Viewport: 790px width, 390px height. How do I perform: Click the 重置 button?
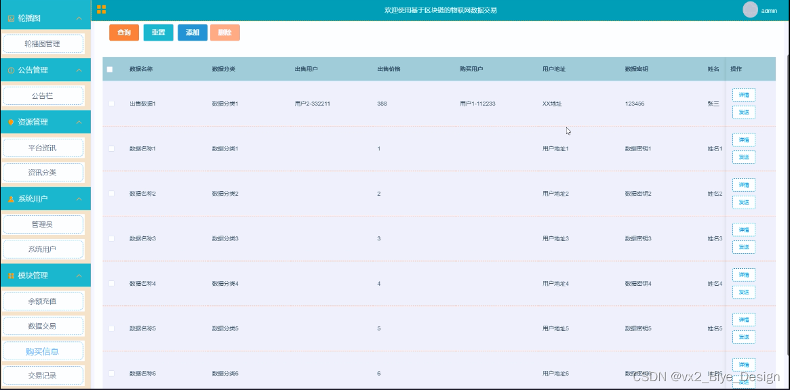pyautogui.click(x=158, y=32)
